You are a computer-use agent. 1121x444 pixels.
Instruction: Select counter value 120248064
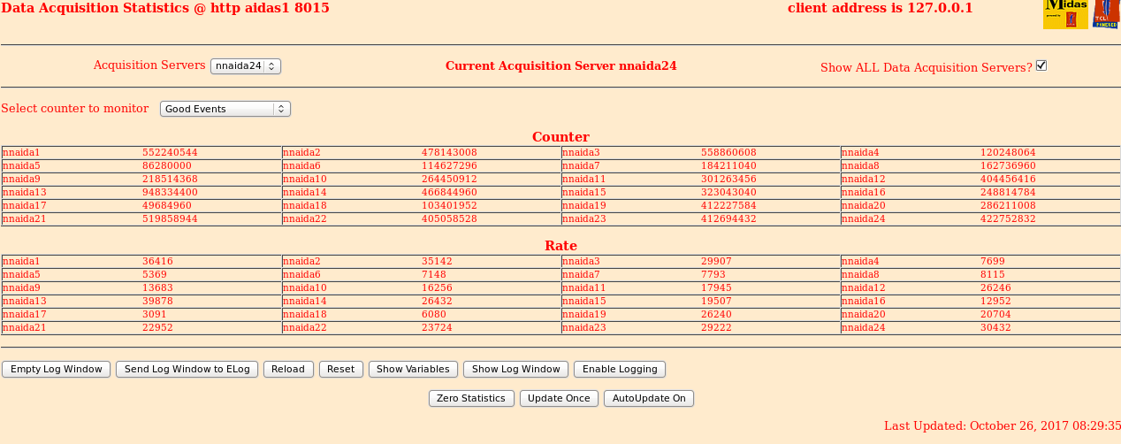(1008, 152)
